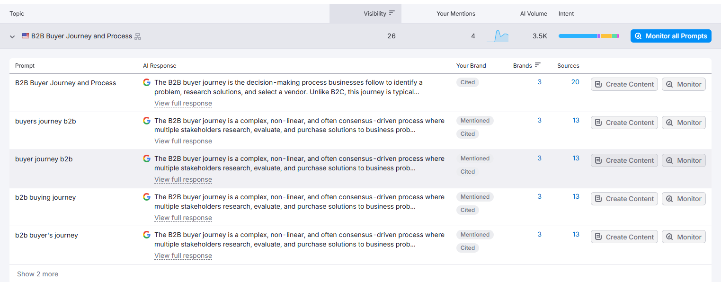The height and width of the screenshot is (282, 721).
Task: Open brands count 3 for buyers journey b2b
Action: click(539, 120)
